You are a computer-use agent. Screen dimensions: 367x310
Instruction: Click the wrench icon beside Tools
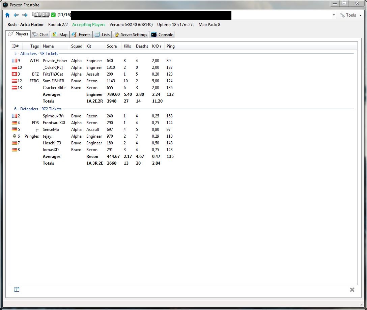342,15
